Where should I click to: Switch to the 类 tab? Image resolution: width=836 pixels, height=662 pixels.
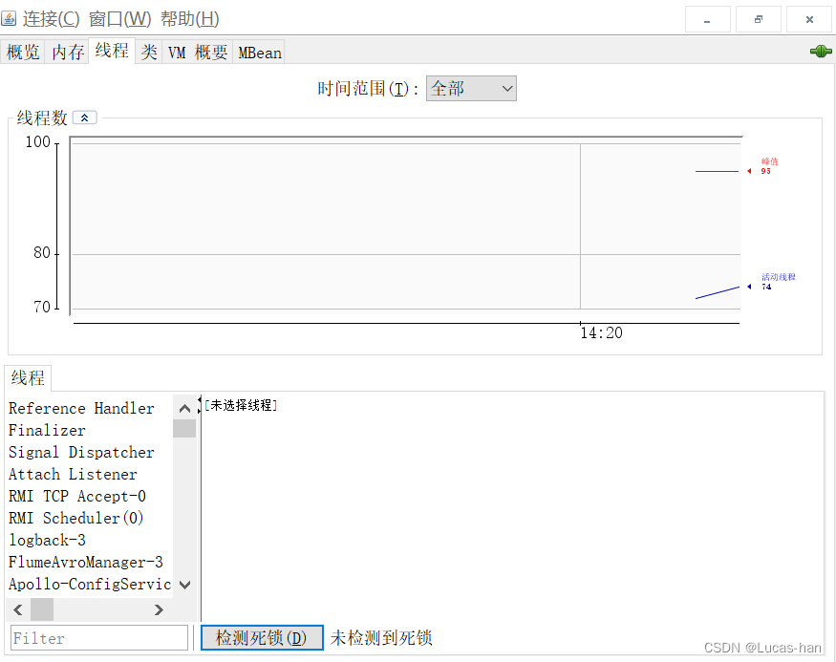pyautogui.click(x=149, y=52)
